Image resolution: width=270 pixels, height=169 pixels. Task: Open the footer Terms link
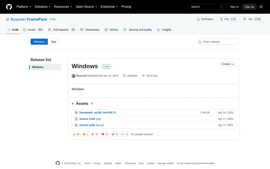coord(87,163)
